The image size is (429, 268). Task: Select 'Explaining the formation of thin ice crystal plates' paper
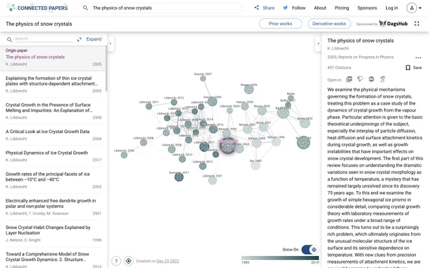click(54, 84)
